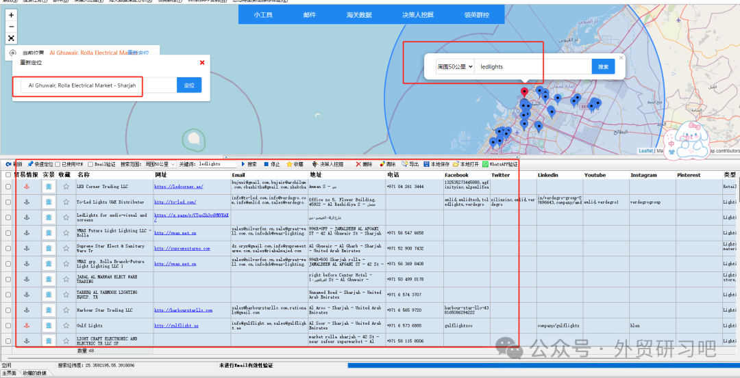This screenshot has height=378, width=740.
Task: Close the 重新定位 dialog with red X
Action: coord(202,63)
